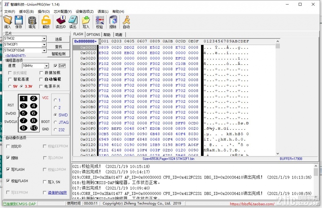Switch to the 鸣谢 tab

point(119,35)
